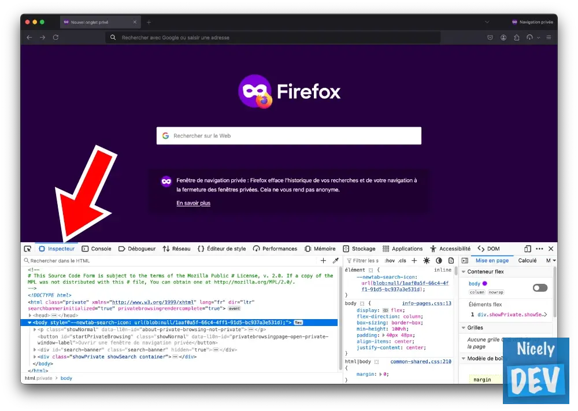578x411 pixels.
Task: Switch to the Performances tab
Action: point(275,249)
